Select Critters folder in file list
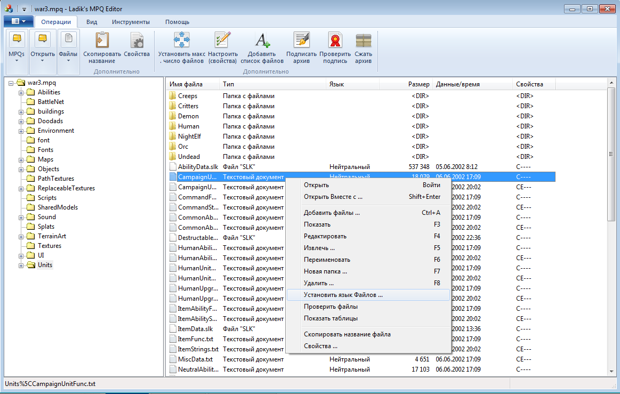620x394 pixels. coord(188,106)
